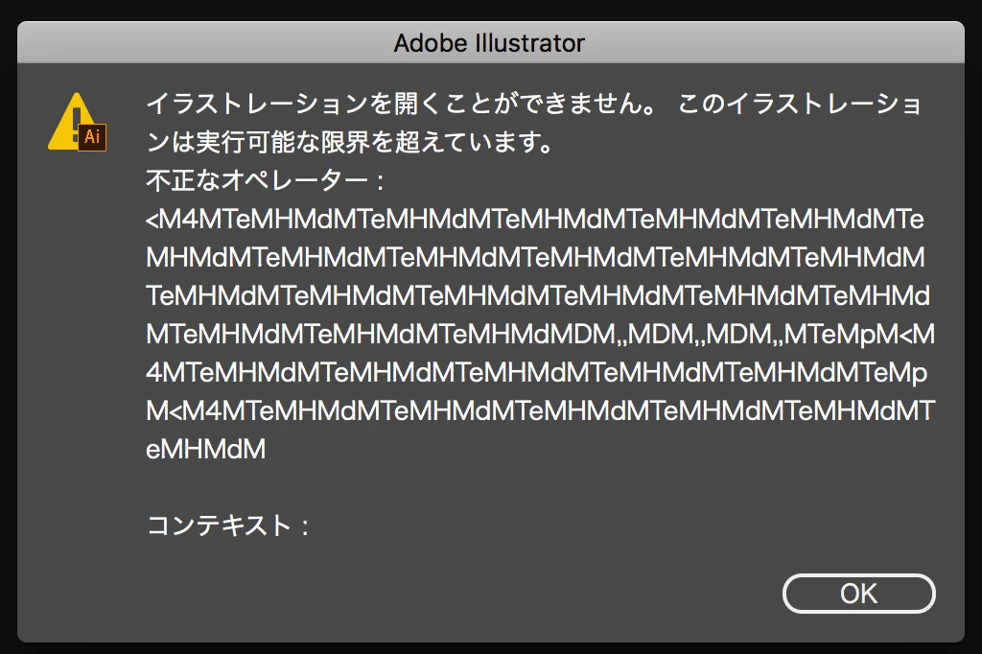Screen dimensions: 982x654
Task: Click the last line eMHMdM
Action: click(205, 449)
